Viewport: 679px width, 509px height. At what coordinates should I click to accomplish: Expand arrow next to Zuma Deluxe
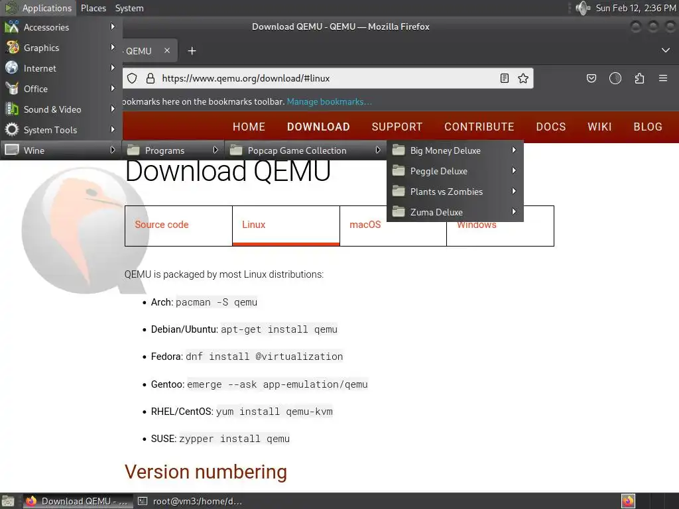pyautogui.click(x=514, y=211)
